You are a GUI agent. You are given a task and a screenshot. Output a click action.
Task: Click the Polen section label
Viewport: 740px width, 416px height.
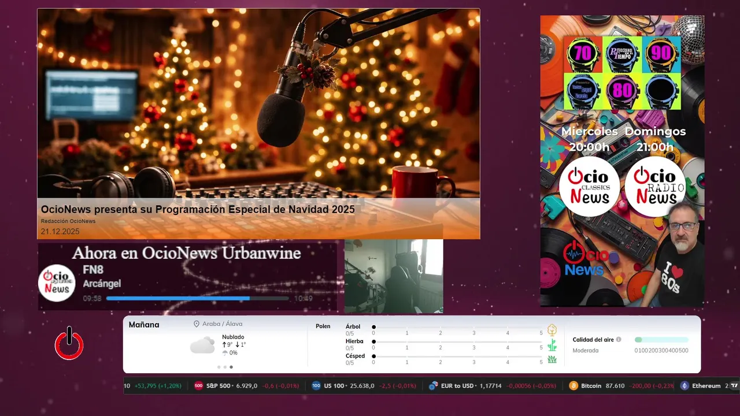click(x=323, y=326)
